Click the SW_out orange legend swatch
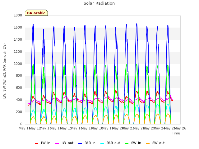 148,143
